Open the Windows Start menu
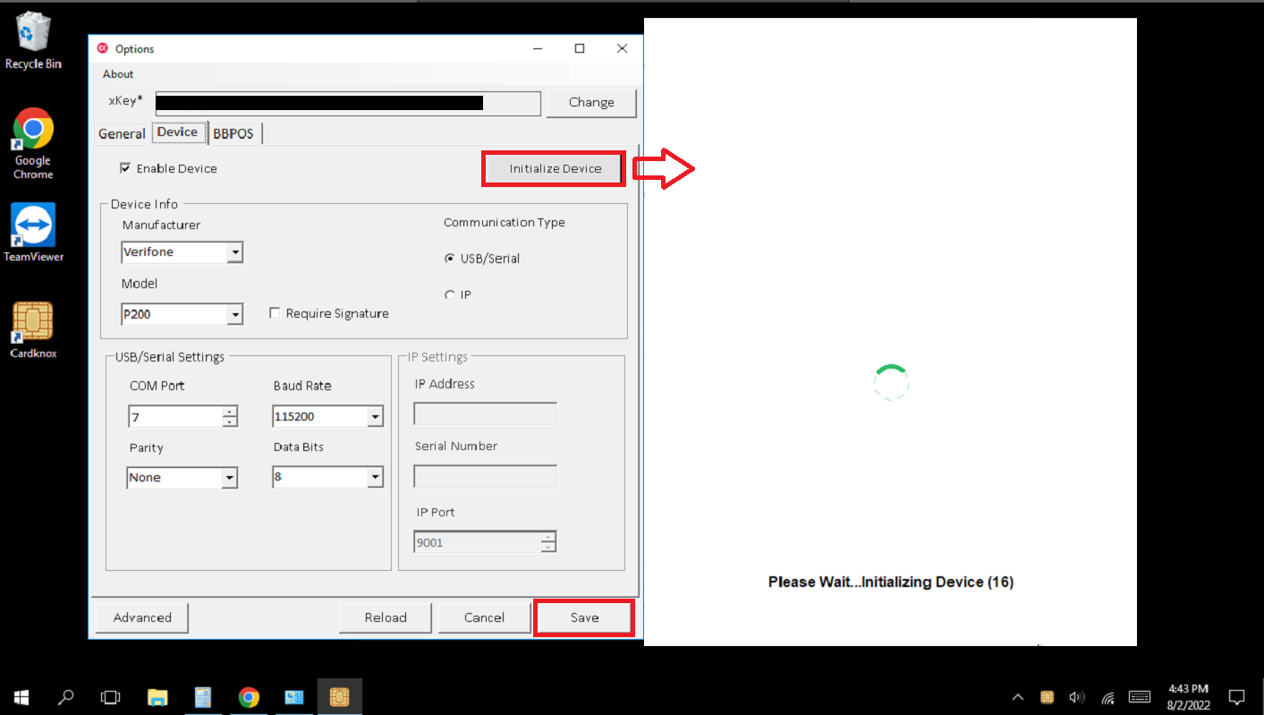1264x715 pixels. click(20, 697)
